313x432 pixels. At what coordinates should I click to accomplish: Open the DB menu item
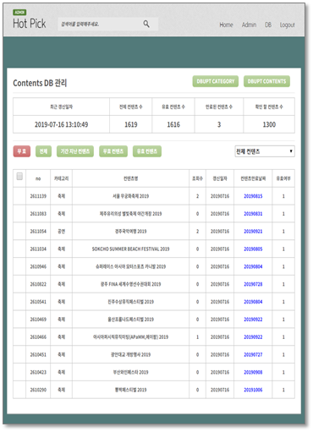click(x=268, y=25)
